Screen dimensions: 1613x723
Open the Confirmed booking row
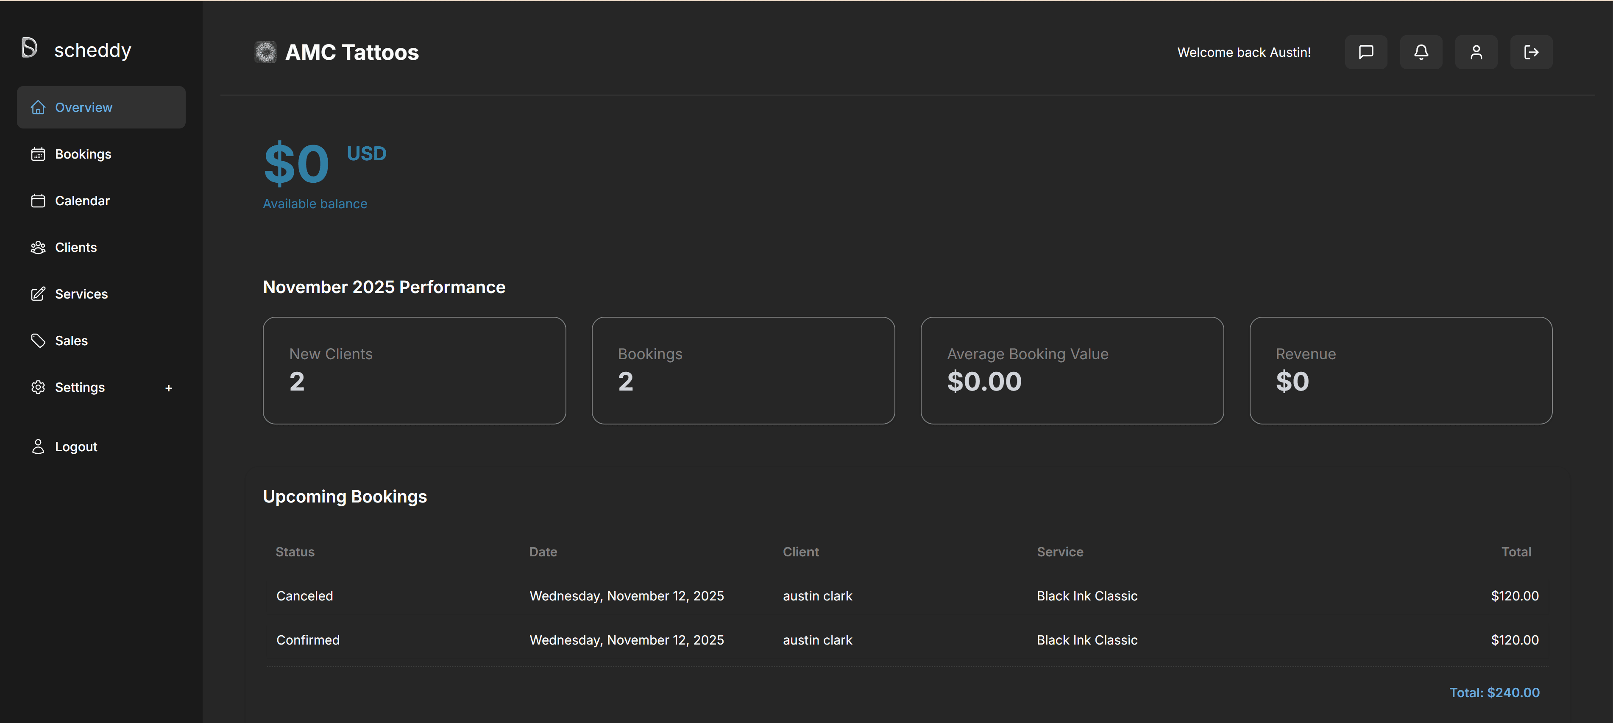click(x=907, y=640)
